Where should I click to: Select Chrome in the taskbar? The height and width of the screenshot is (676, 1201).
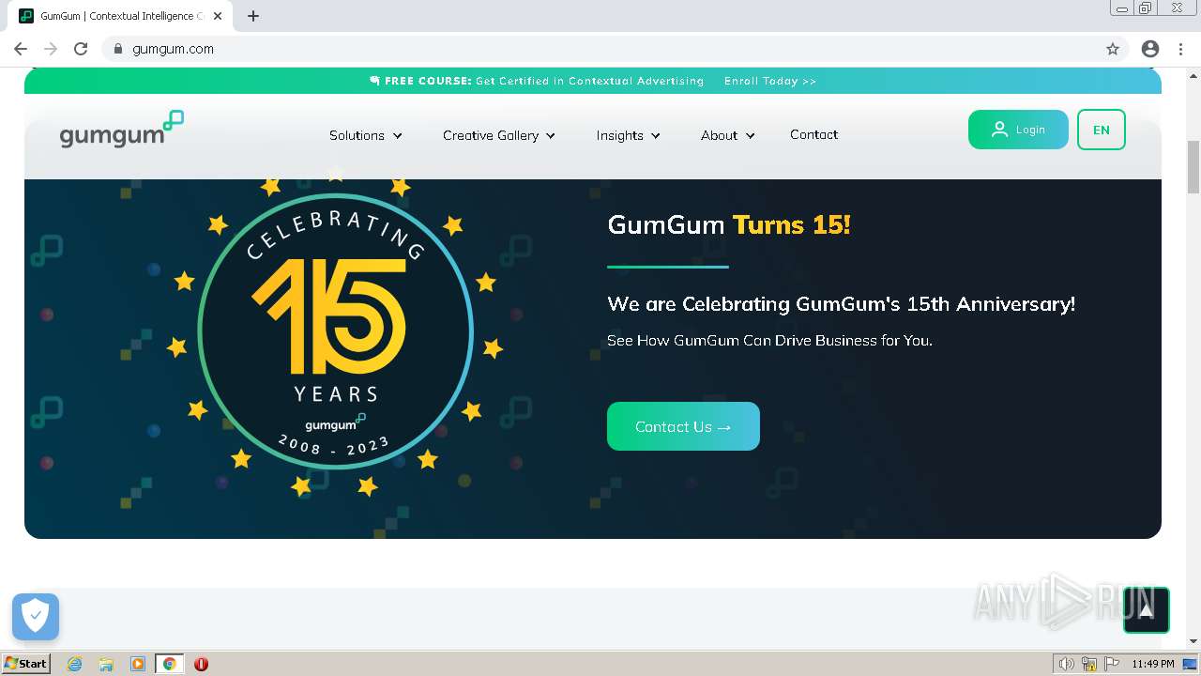169,664
